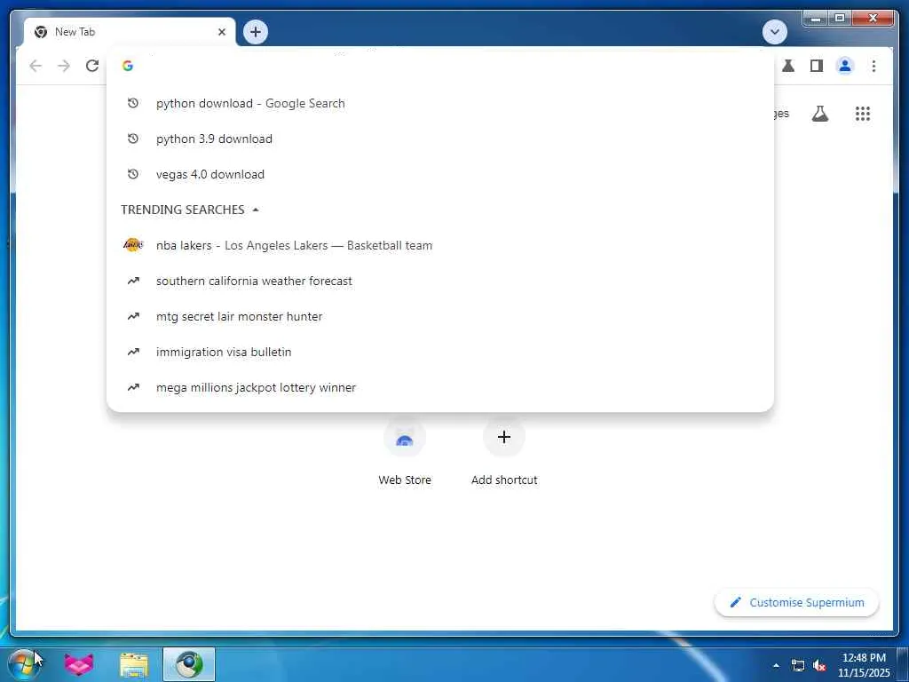Click the Lakers logo icon

tap(133, 245)
